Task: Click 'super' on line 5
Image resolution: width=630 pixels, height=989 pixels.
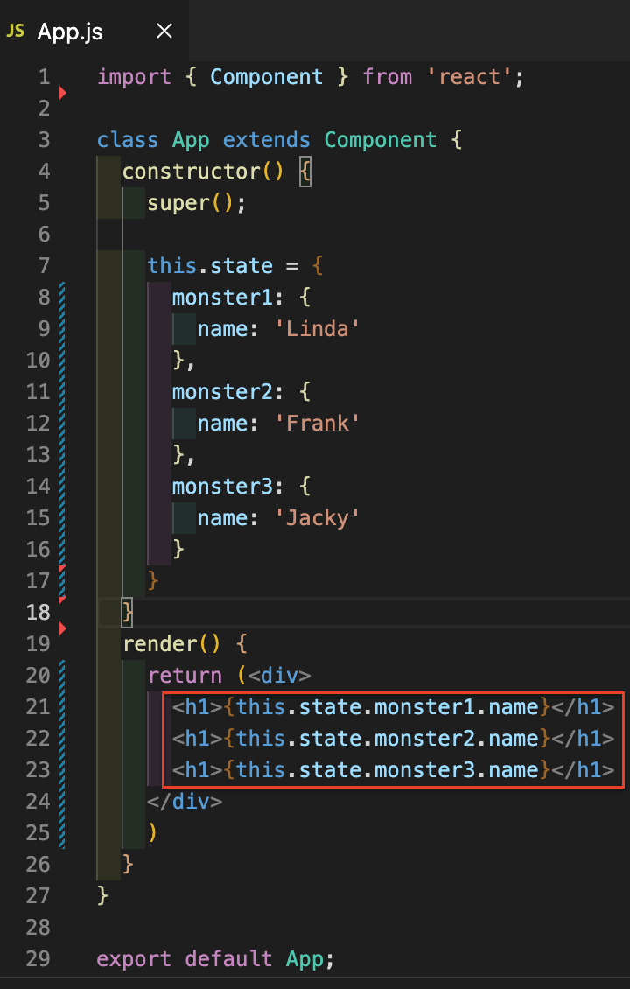Action: 178,203
